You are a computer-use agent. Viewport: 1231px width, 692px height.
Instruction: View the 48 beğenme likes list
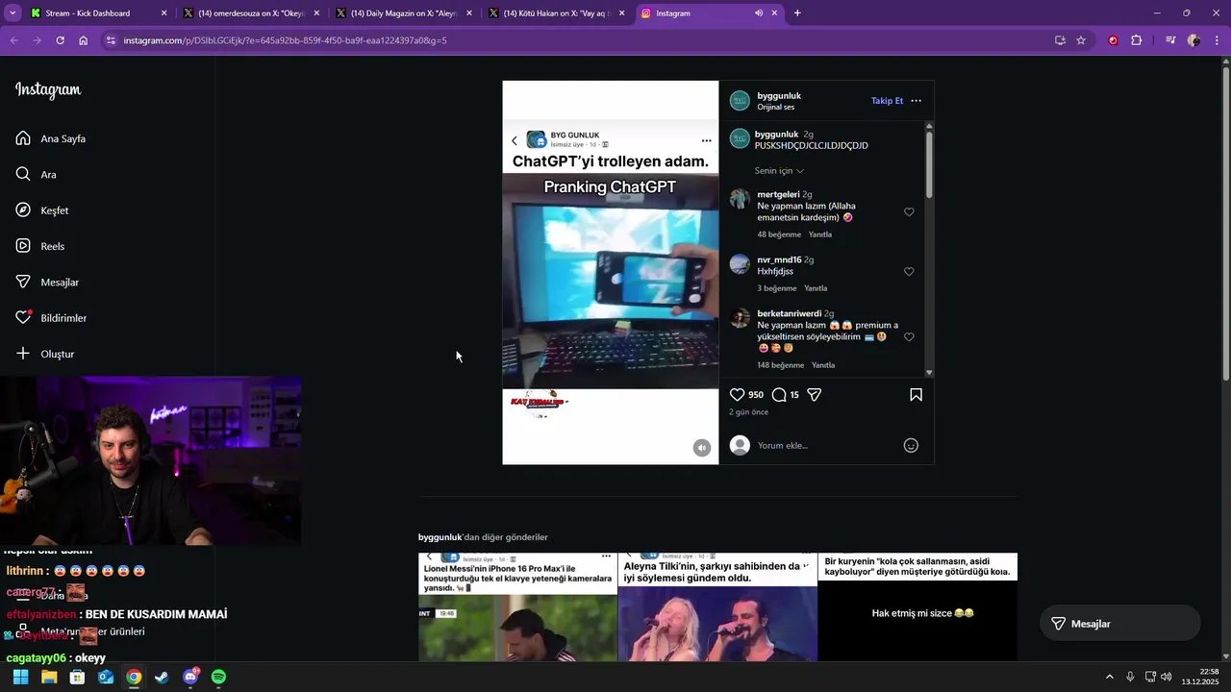[779, 235]
